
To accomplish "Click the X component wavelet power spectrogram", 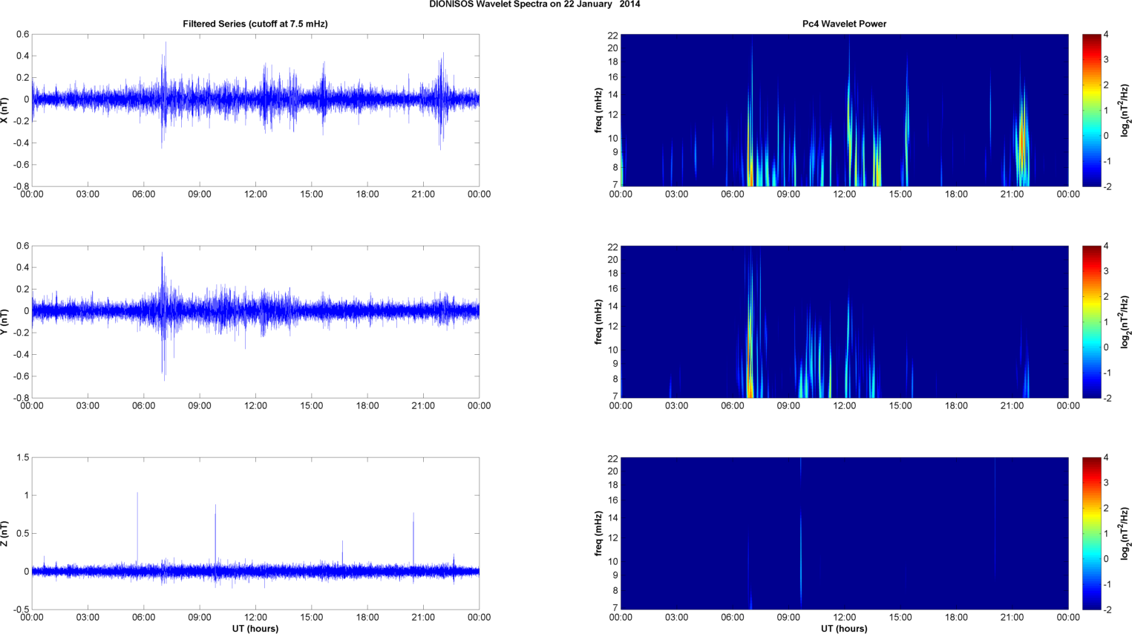I will [844, 110].
